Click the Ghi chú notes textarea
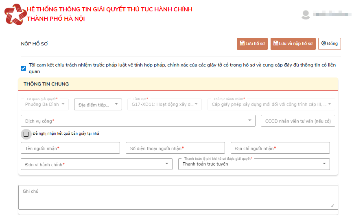 178,197
